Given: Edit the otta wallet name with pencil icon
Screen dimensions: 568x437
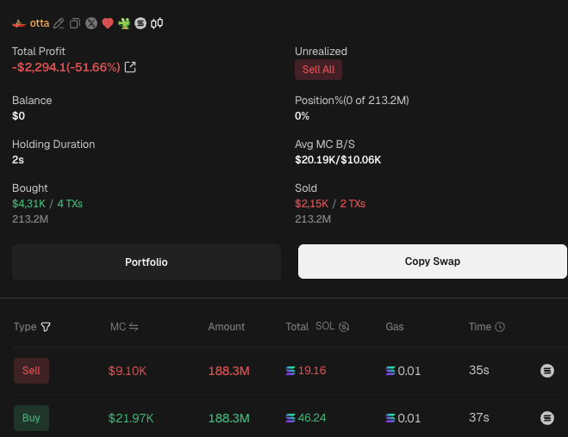Looking at the screenshot, I should 59,23.
